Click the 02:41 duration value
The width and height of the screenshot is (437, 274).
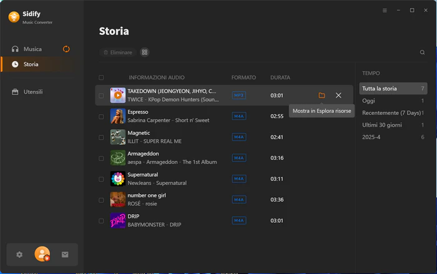pyautogui.click(x=277, y=137)
